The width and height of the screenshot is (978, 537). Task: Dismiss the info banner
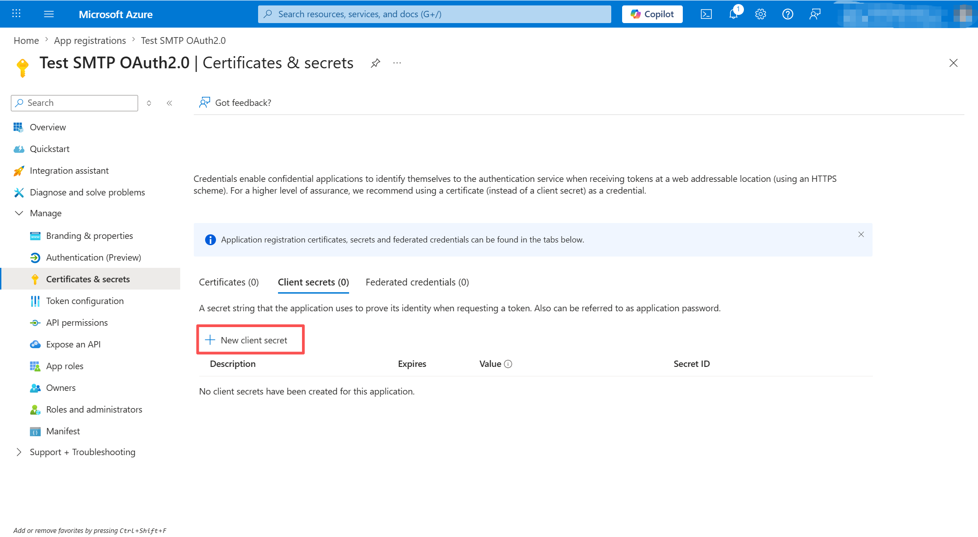861,234
